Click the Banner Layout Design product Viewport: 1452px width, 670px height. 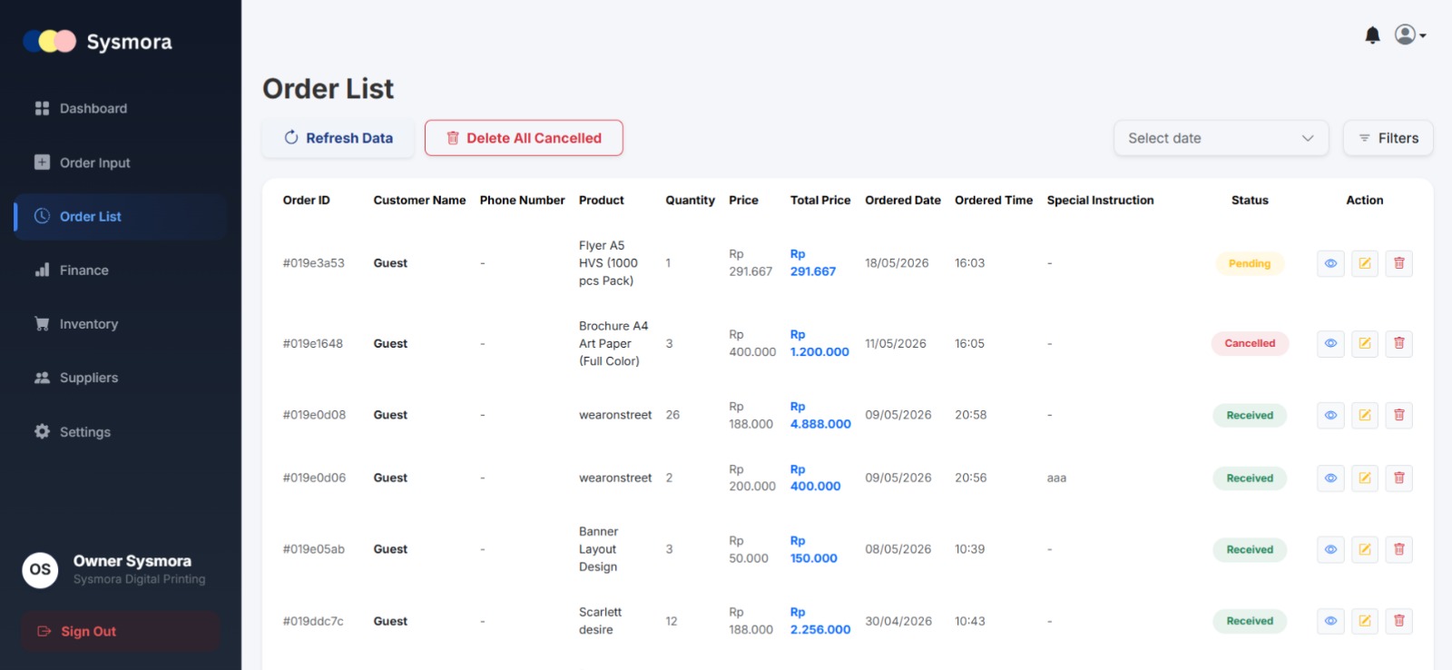pos(598,549)
